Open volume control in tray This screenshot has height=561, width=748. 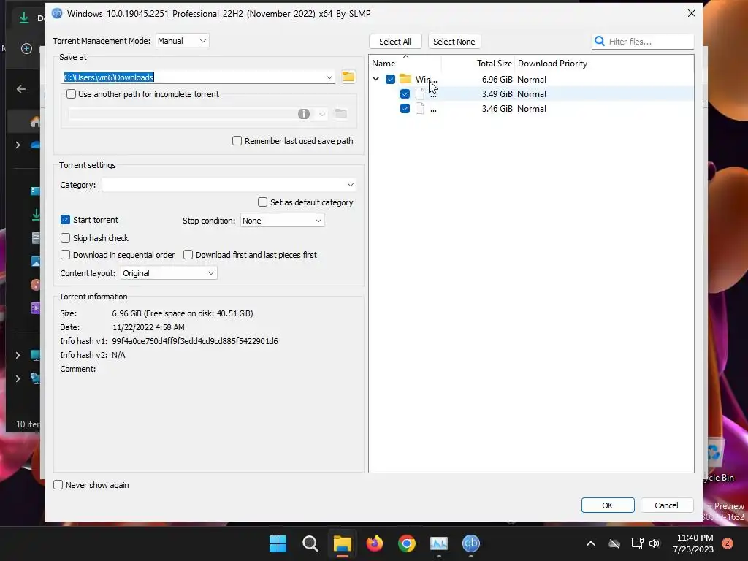click(x=654, y=543)
